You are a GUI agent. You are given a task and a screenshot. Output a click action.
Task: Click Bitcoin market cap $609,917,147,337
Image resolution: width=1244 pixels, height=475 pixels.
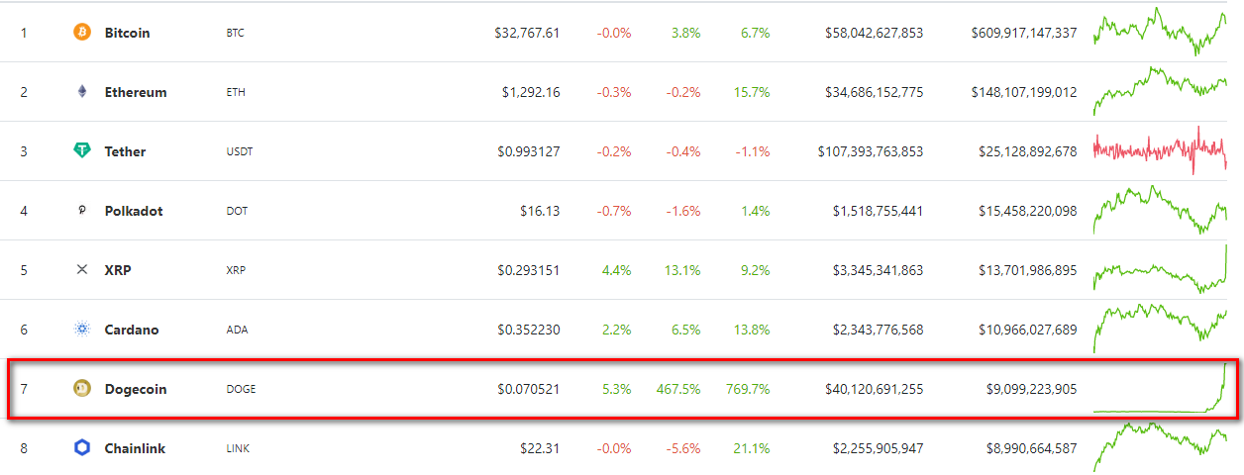1024,33
